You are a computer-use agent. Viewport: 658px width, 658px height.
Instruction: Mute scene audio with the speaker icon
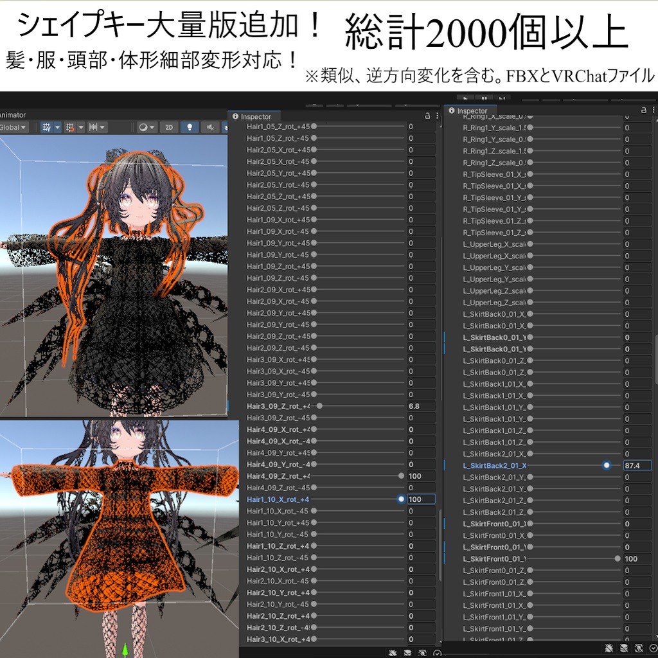tap(210, 128)
